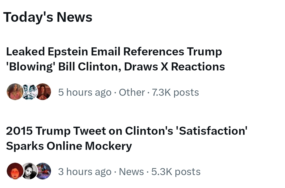The width and height of the screenshot is (285, 188).
Task: Click the red glowing-face avatar
Action: (x=14, y=171)
